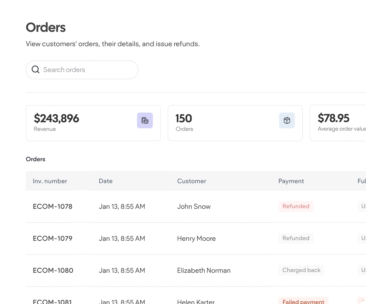Open invoice ECOM-1078
366x304 pixels.
[53, 206]
